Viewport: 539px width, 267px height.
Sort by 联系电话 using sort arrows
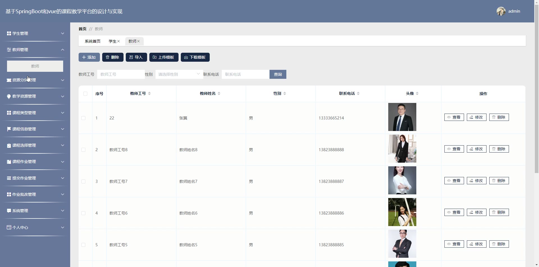(x=358, y=93)
